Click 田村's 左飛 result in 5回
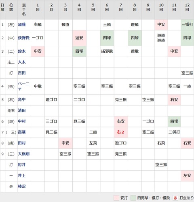 (93, 143)
